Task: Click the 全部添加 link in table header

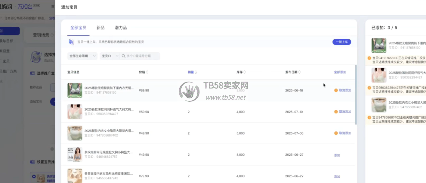Action: 340,72
